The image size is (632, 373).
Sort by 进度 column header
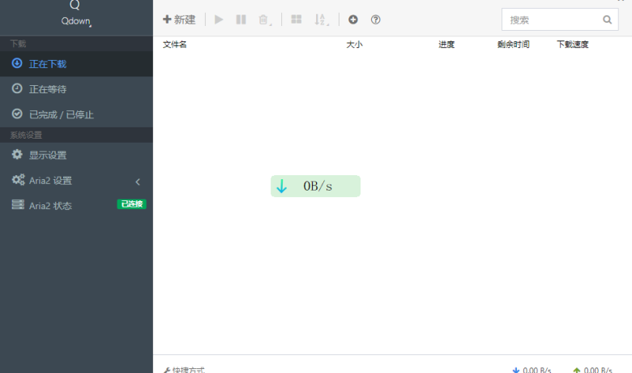tap(446, 45)
